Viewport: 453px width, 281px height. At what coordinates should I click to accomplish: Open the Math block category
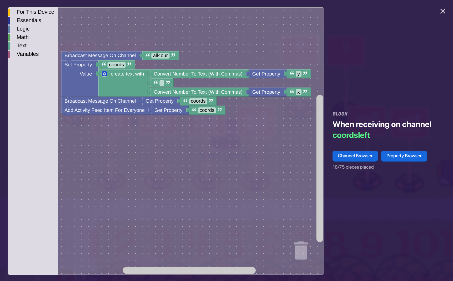(x=22, y=37)
